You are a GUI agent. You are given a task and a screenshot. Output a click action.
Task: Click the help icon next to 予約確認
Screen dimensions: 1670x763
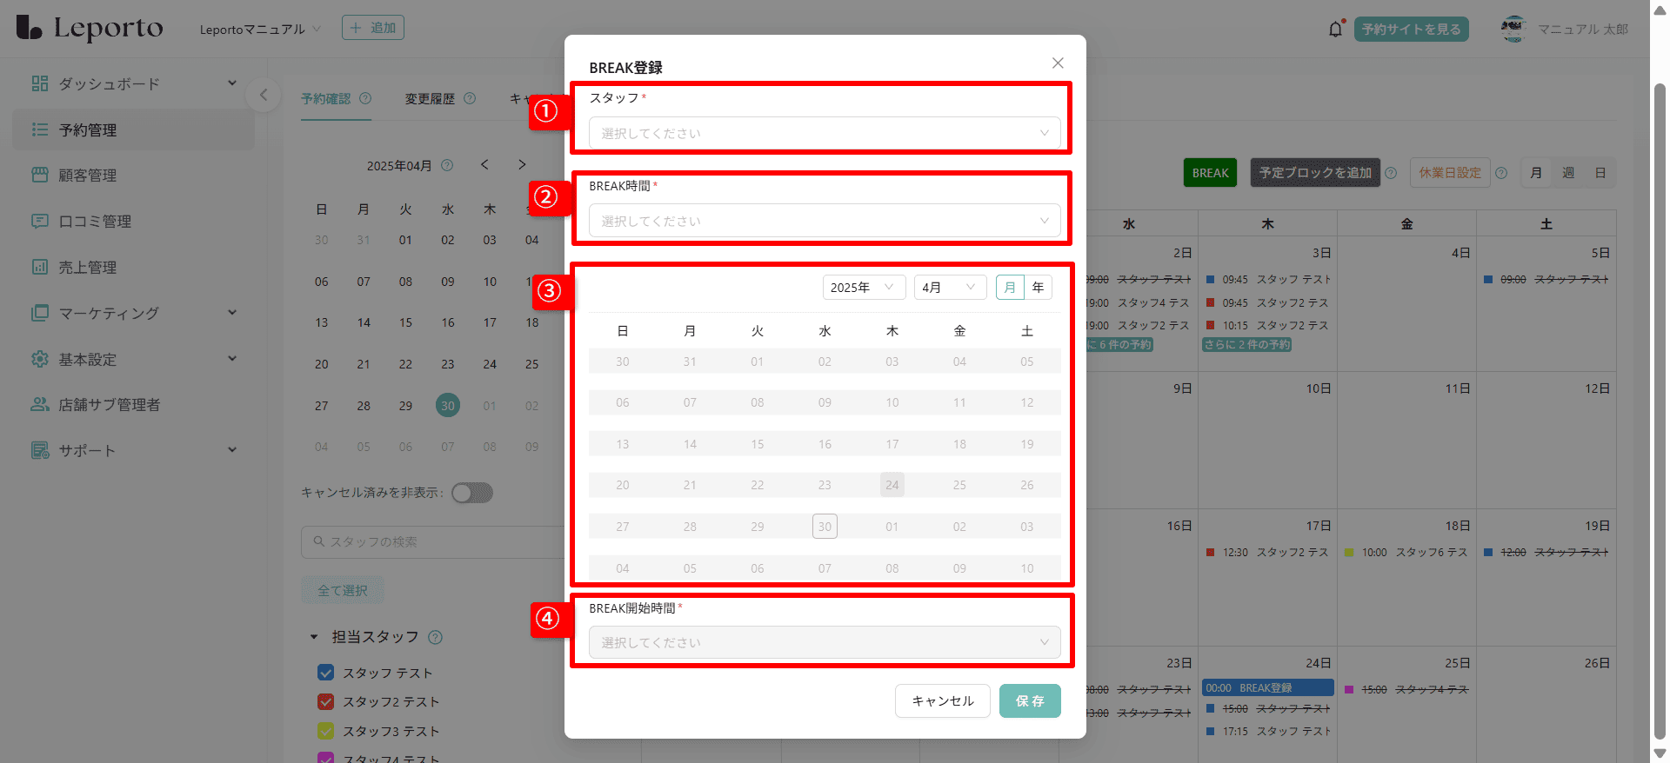[365, 98]
